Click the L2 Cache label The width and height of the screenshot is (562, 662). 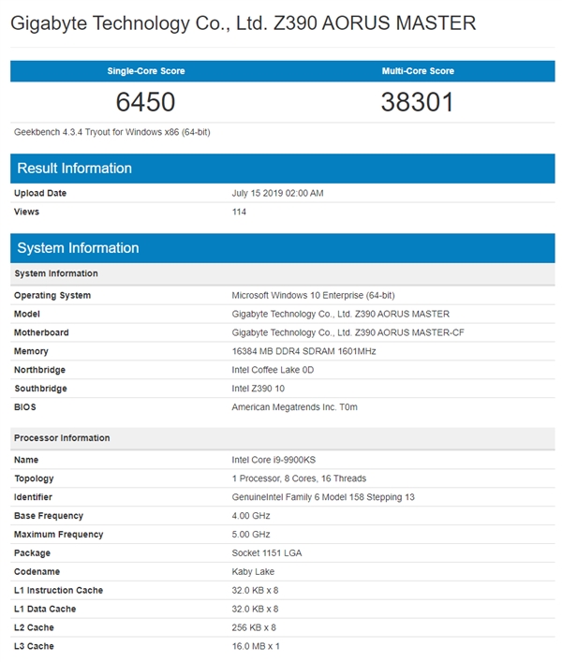click(x=34, y=627)
